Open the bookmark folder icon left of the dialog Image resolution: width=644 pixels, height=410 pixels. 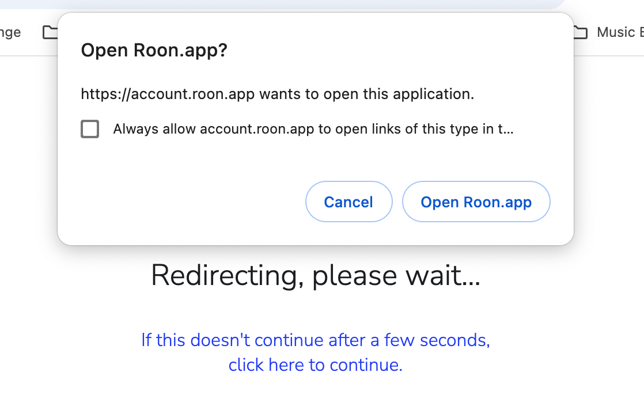click(x=50, y=32)
